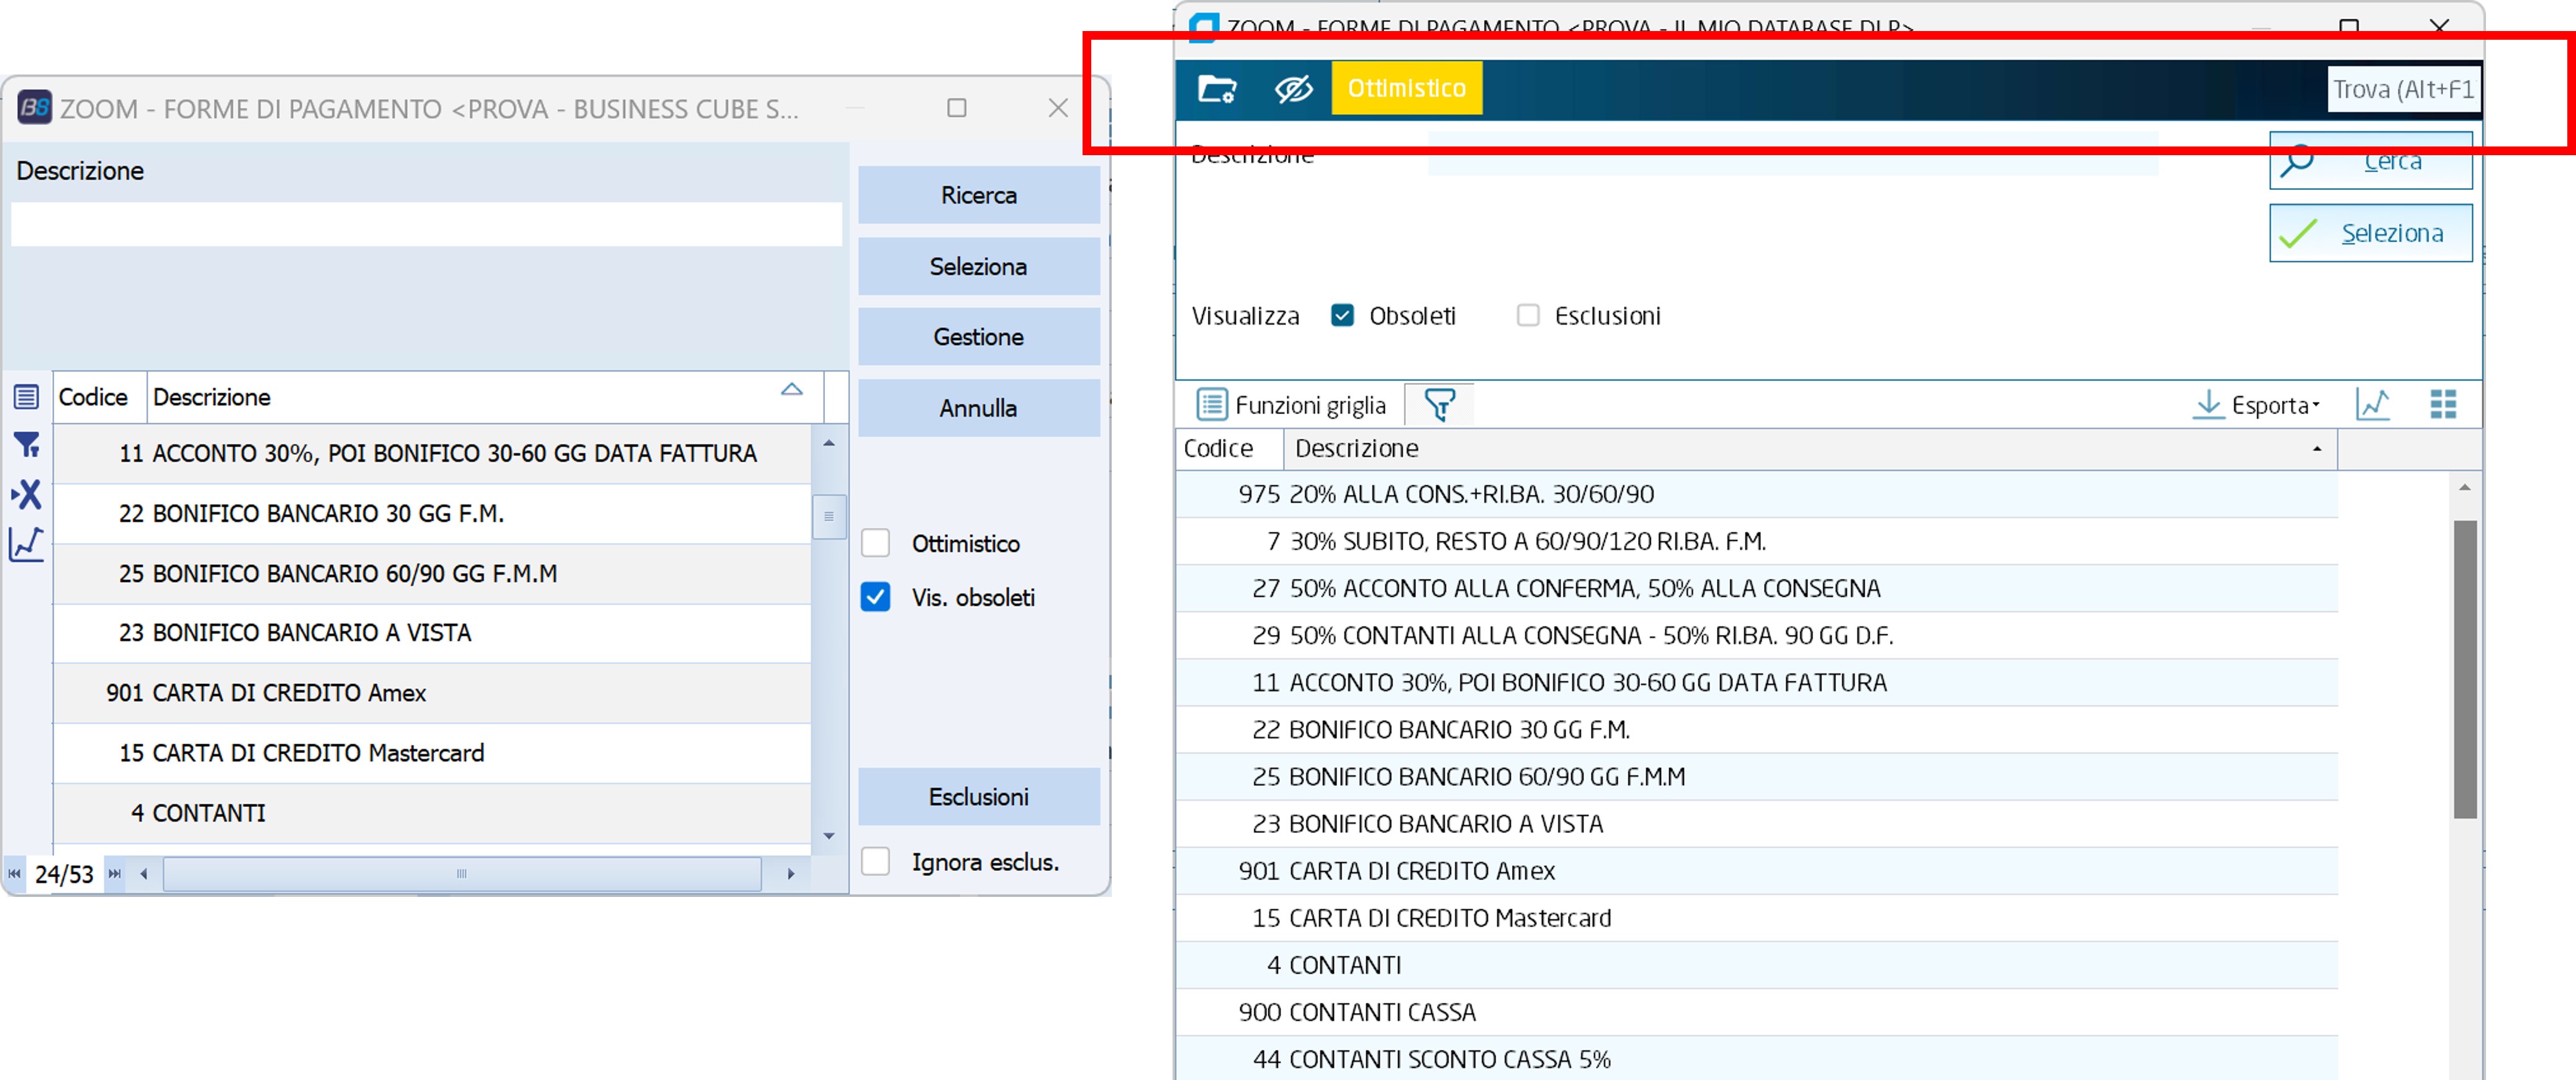Check the Esclusioni checkbox under Visualizza
The image size is (2576, 1080).
(1527, 316)
